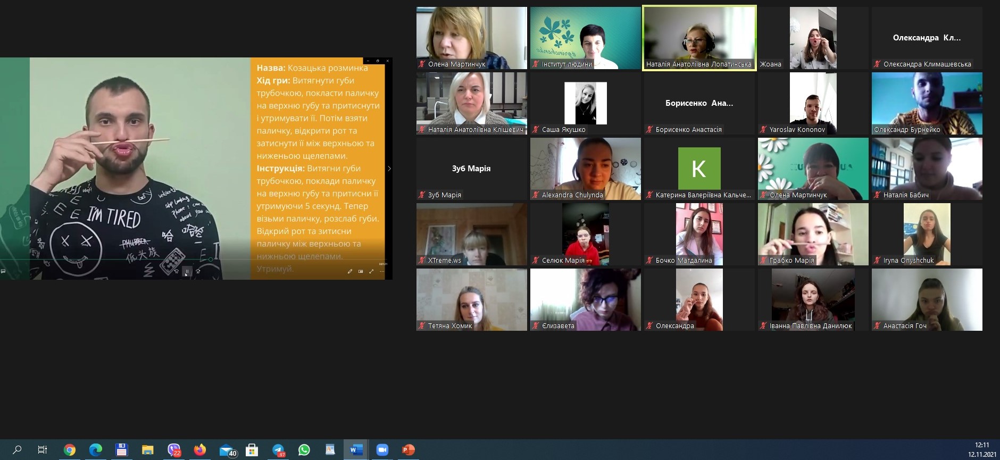Advance slide using the right chevron arrow
This screenshot has width=1000, height=460.
389,169
